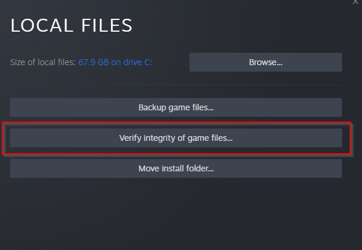The height and width of the screenshot is (250, 362).
Task: Click the blue 67.9 GB drive text
Action: coord(115,62)
